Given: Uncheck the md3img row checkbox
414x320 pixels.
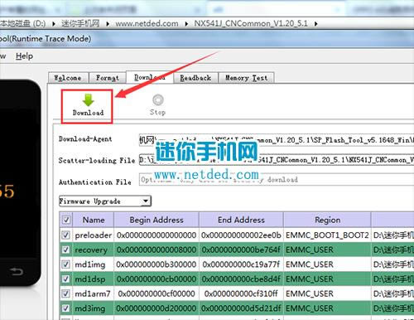Looking at the screenshot, I should 65,308.
